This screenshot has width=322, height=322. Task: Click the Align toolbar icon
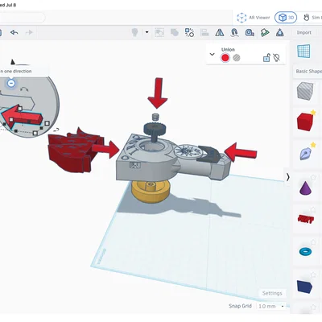pos(204,32)
